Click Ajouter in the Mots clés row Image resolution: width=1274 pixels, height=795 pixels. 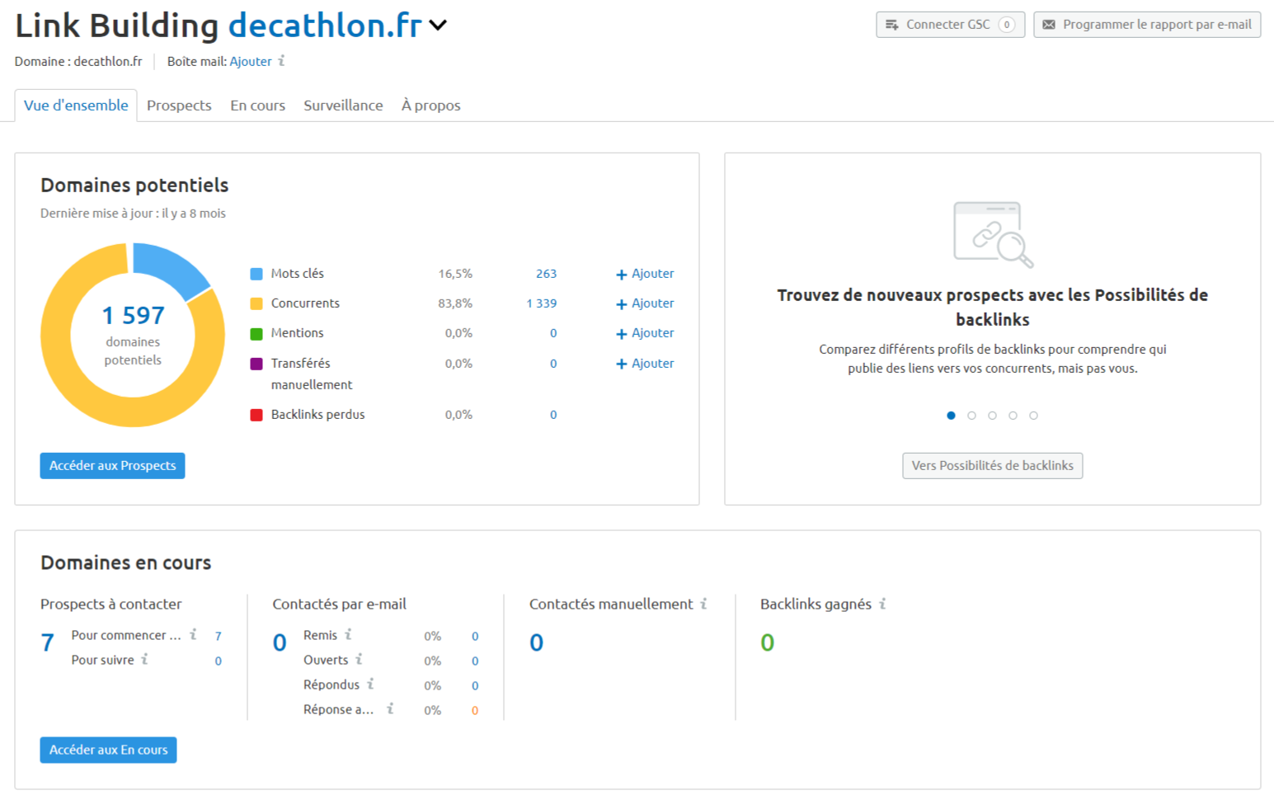645,274
